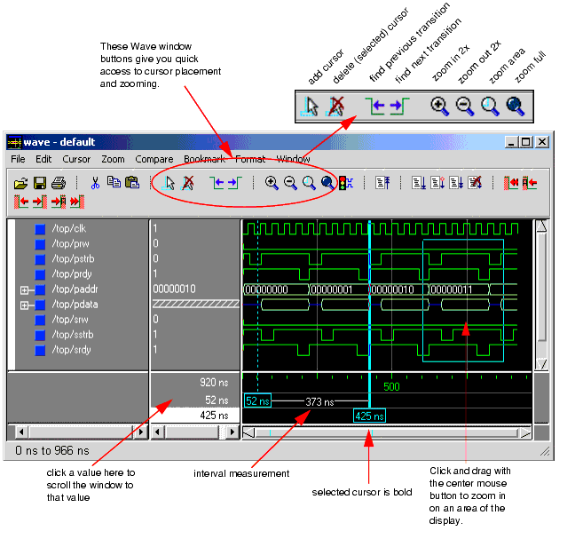
Task: Click the delete cursor toolbar button
Action: [188, 183]
